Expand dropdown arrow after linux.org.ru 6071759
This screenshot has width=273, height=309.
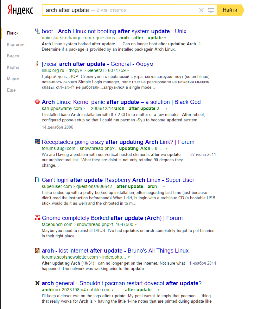[x=128, y=71]
